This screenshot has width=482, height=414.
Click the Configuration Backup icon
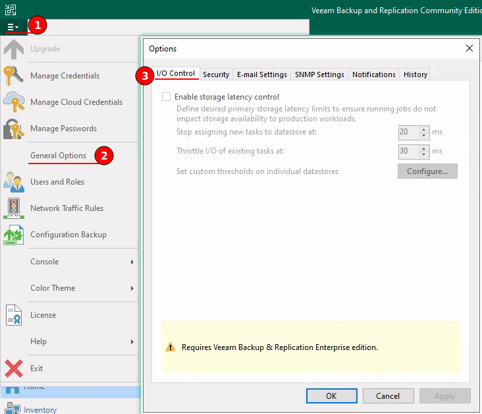click(x=14, y=235)
